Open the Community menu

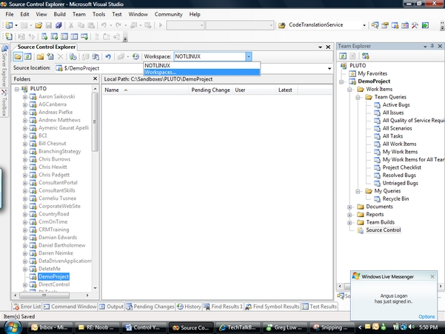tap(168, 14)
